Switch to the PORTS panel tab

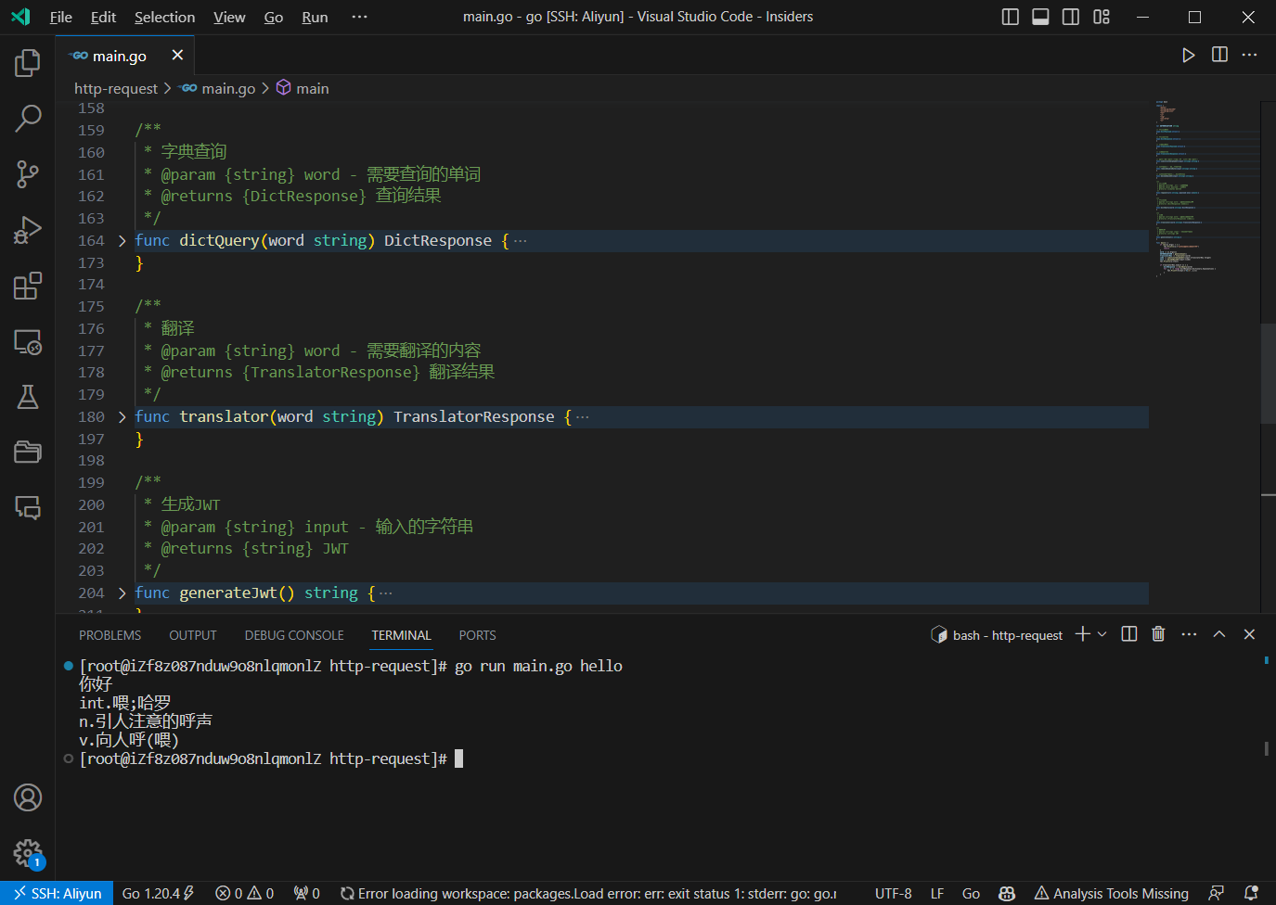(477, 635)
